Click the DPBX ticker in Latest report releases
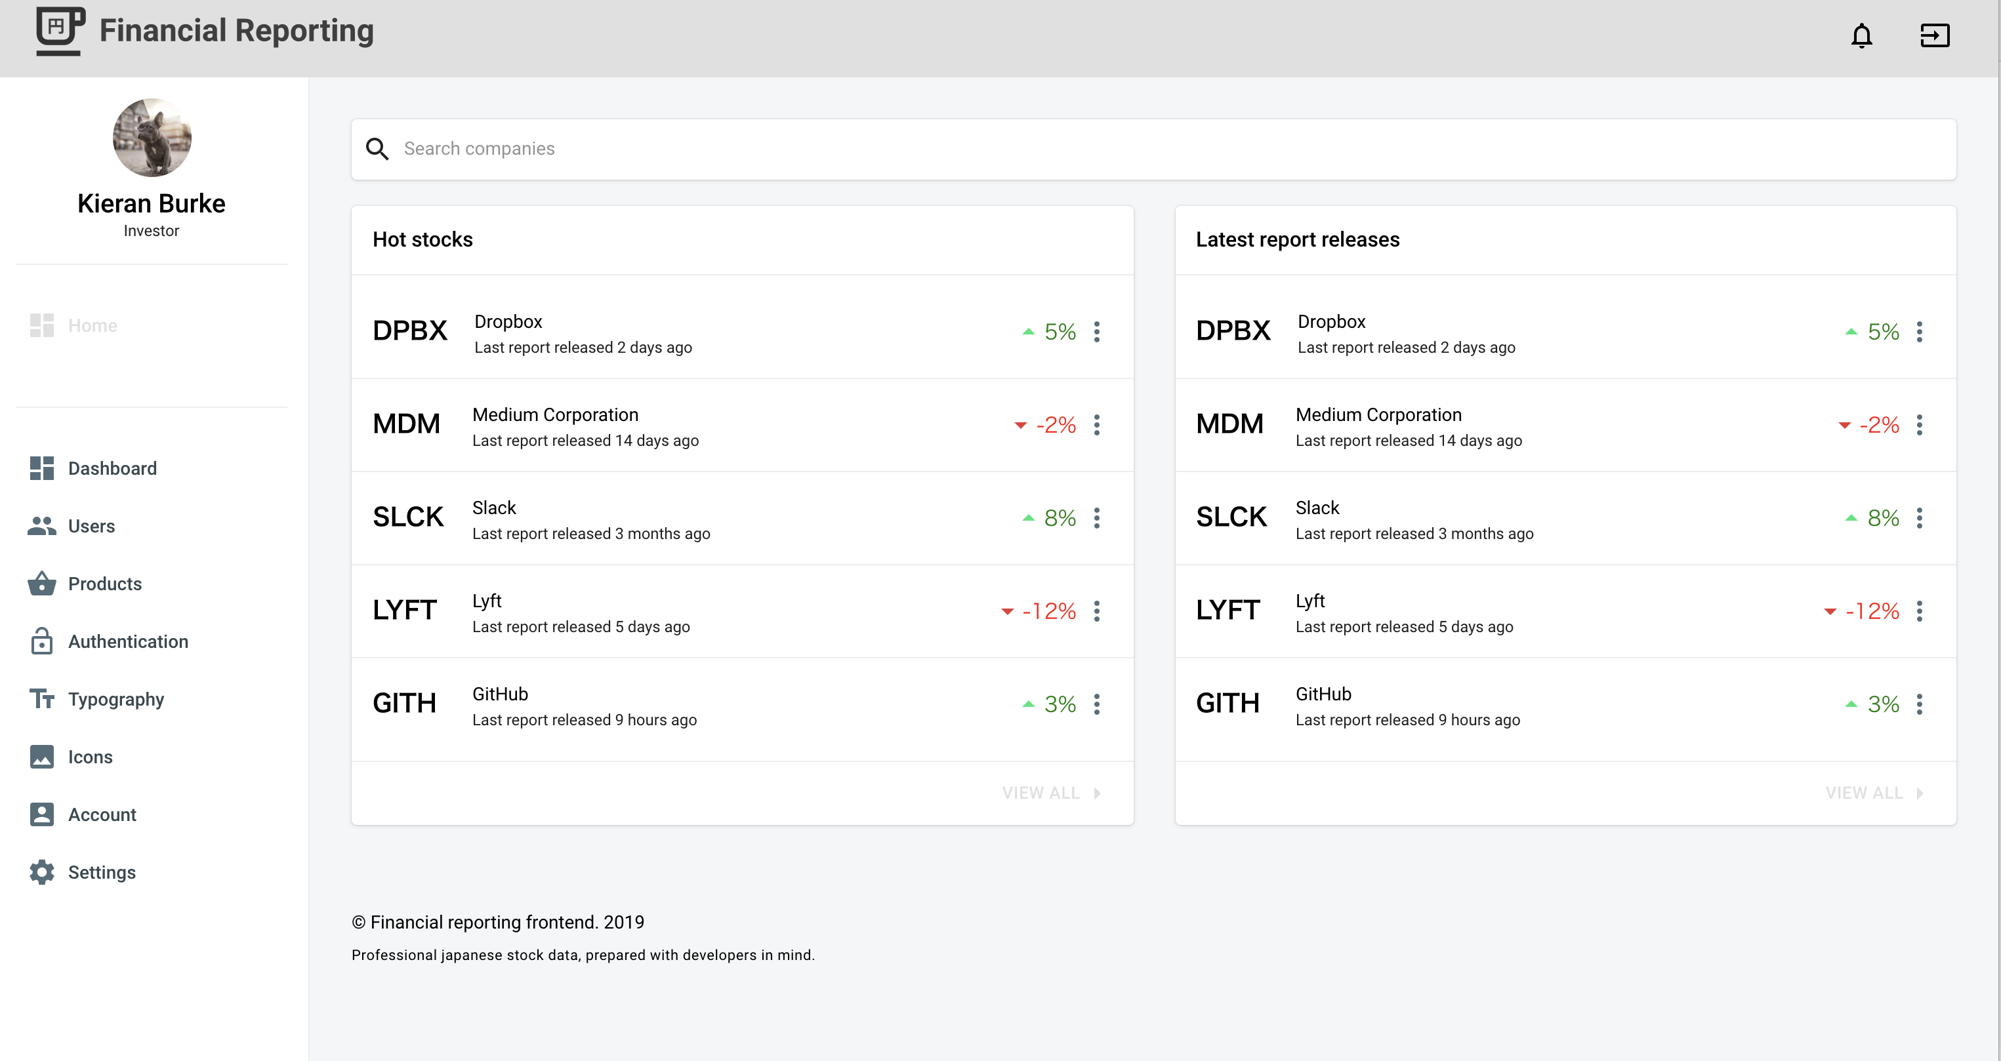The image size is (2001, 1061). pyautogui.click(x=1233, y=331)
